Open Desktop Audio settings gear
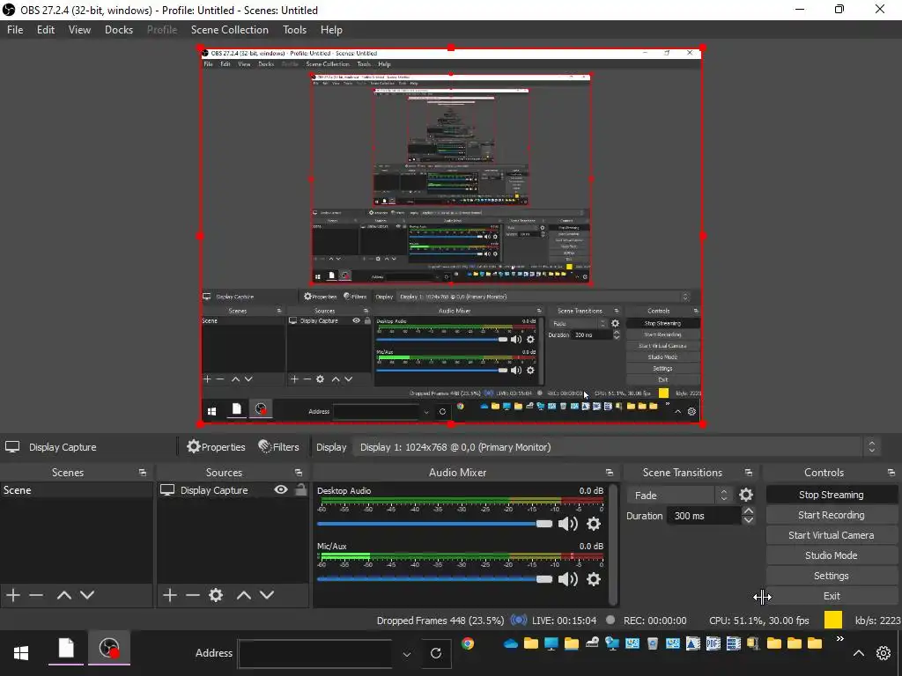Screen dimensions: 902x676 594,524
